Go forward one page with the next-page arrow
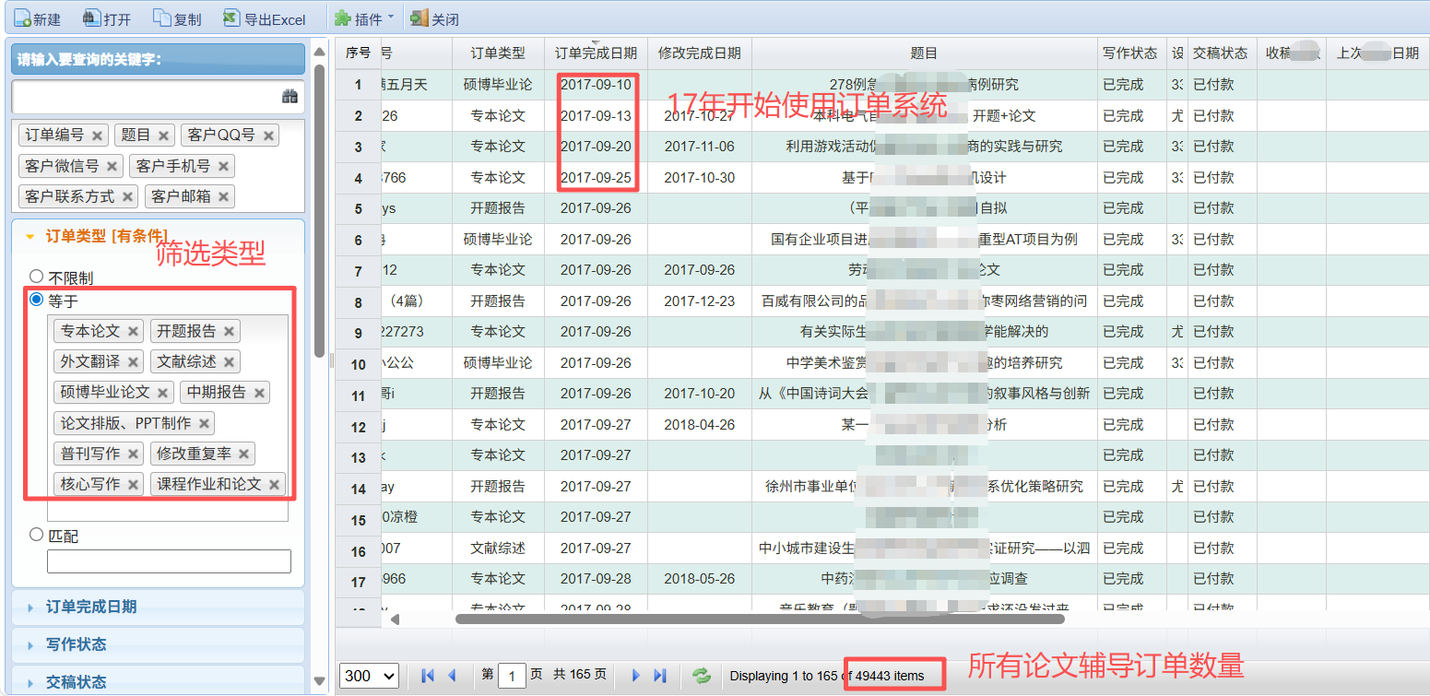The width and height of the screenshot is (1430, 696). click(x=636, y=676)
